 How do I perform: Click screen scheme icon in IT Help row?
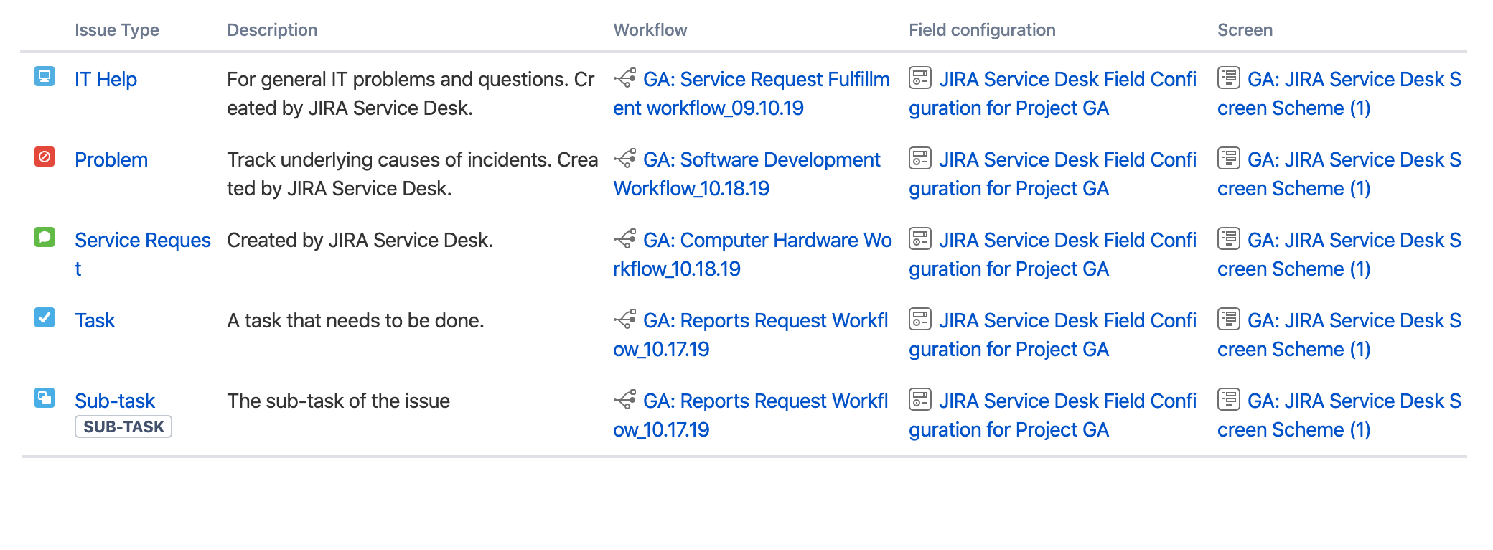[x=1229, y=78]
